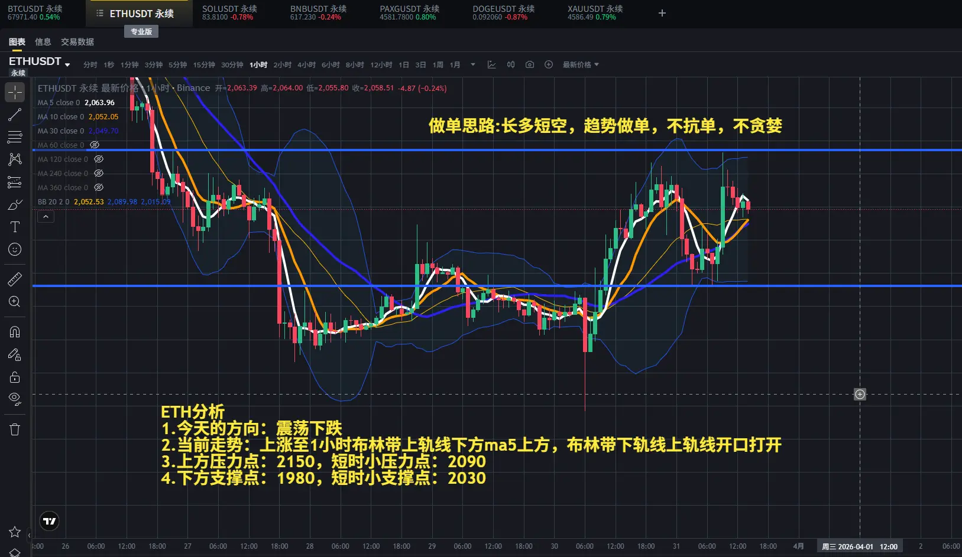Show the hidden MA 60 indicator
This screenshot has height=557, width=962.
[95, 145]
